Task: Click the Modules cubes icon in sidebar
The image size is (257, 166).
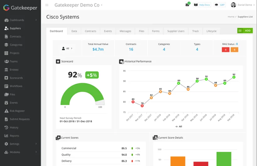Action: (x=6, y=152)
